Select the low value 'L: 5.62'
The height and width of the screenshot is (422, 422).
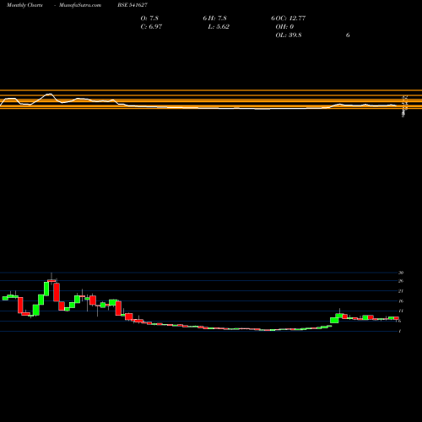pyautogui.click(x=219, y=27)
